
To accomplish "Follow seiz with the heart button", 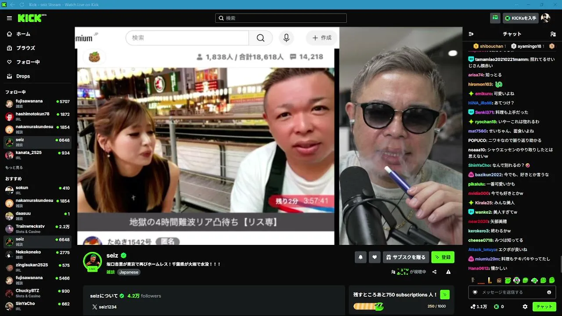I will tap(375, 257).
